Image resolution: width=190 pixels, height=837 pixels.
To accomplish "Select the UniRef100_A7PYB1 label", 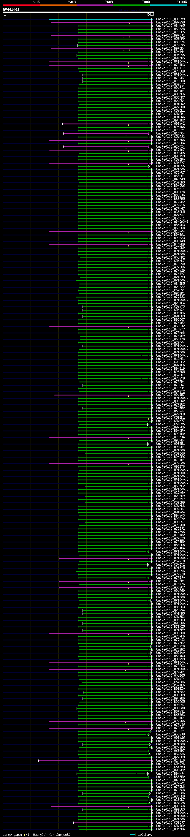I will coord(170,460).
